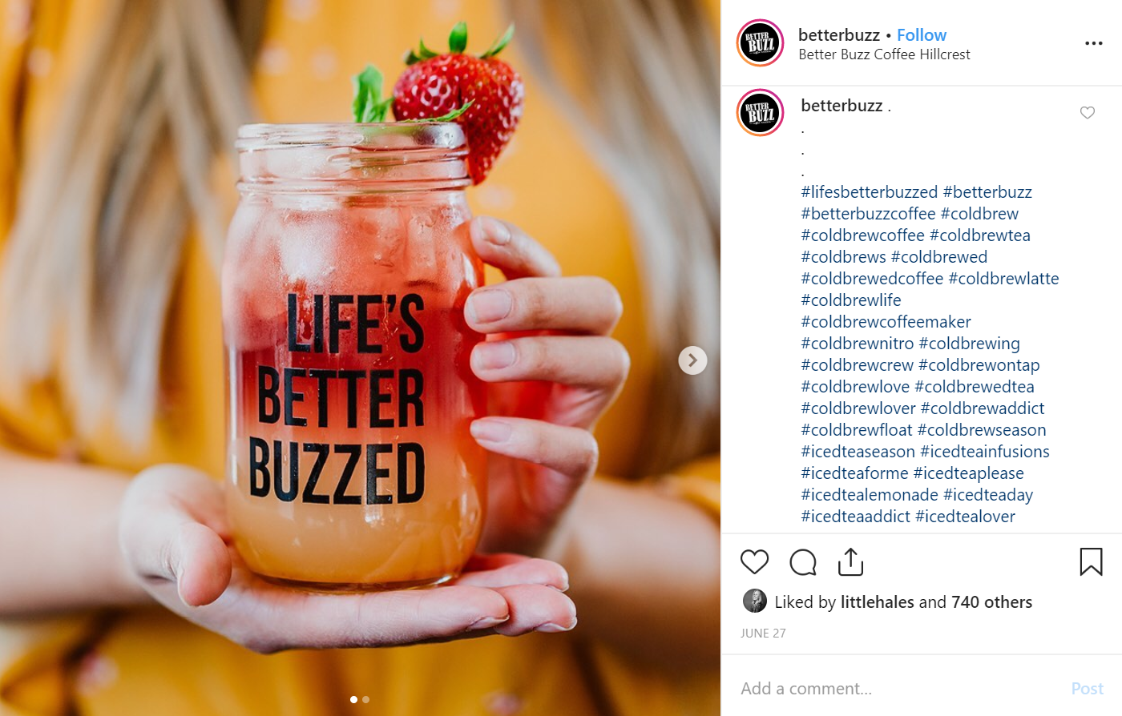The width and height of the screenshot is (1122, 716).
Task: Submit comment with the Post button
Action: coord(1087,689)
